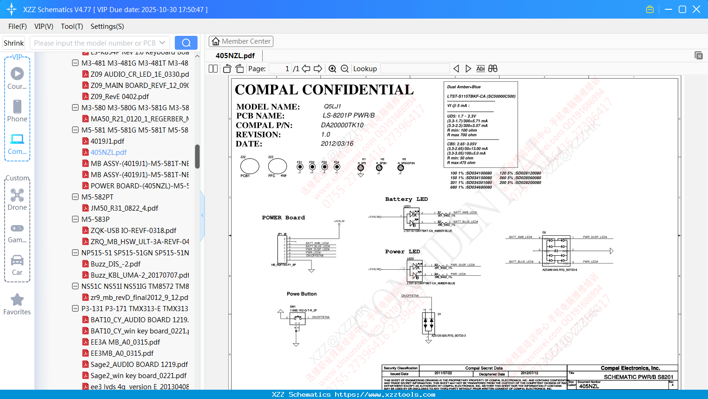
Task: Collapse the M5-582PT tree group
Action: click(x=75, y=197)
